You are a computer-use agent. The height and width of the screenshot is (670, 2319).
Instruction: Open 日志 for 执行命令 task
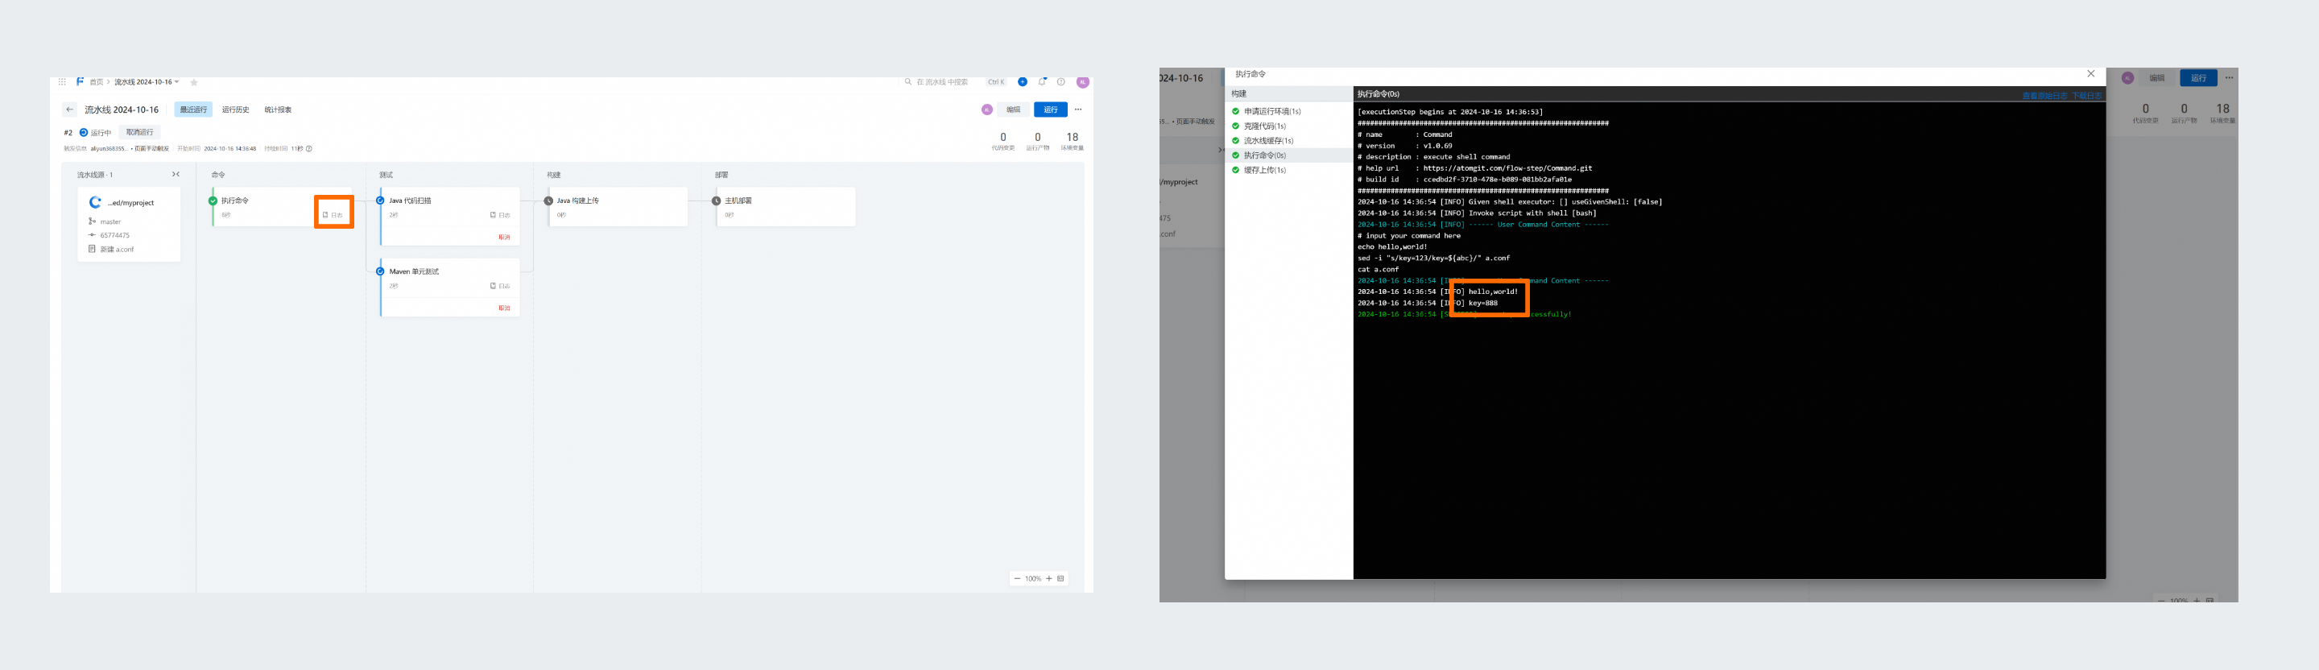(333, 215)
